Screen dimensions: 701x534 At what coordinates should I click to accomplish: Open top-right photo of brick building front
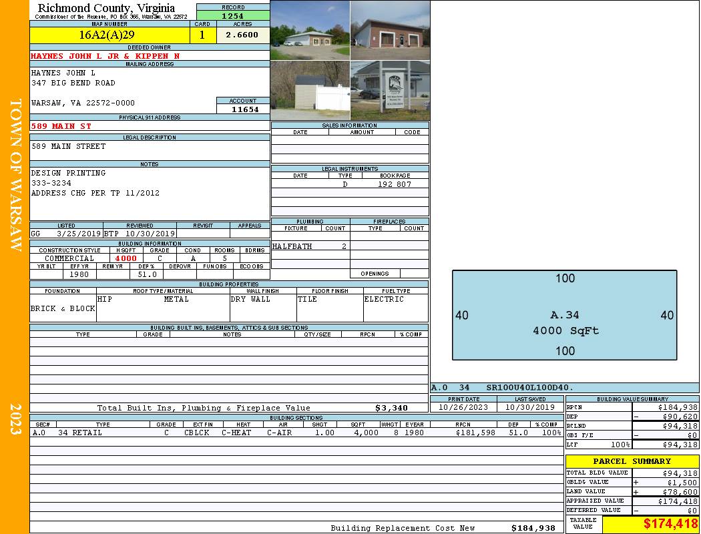390,30
